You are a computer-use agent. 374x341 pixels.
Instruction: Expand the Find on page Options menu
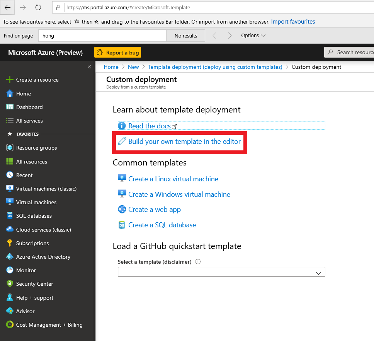(253, 36)
